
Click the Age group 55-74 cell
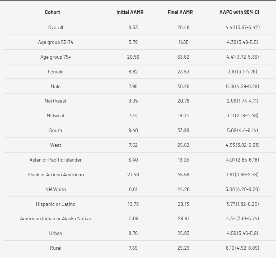(55, 42)
